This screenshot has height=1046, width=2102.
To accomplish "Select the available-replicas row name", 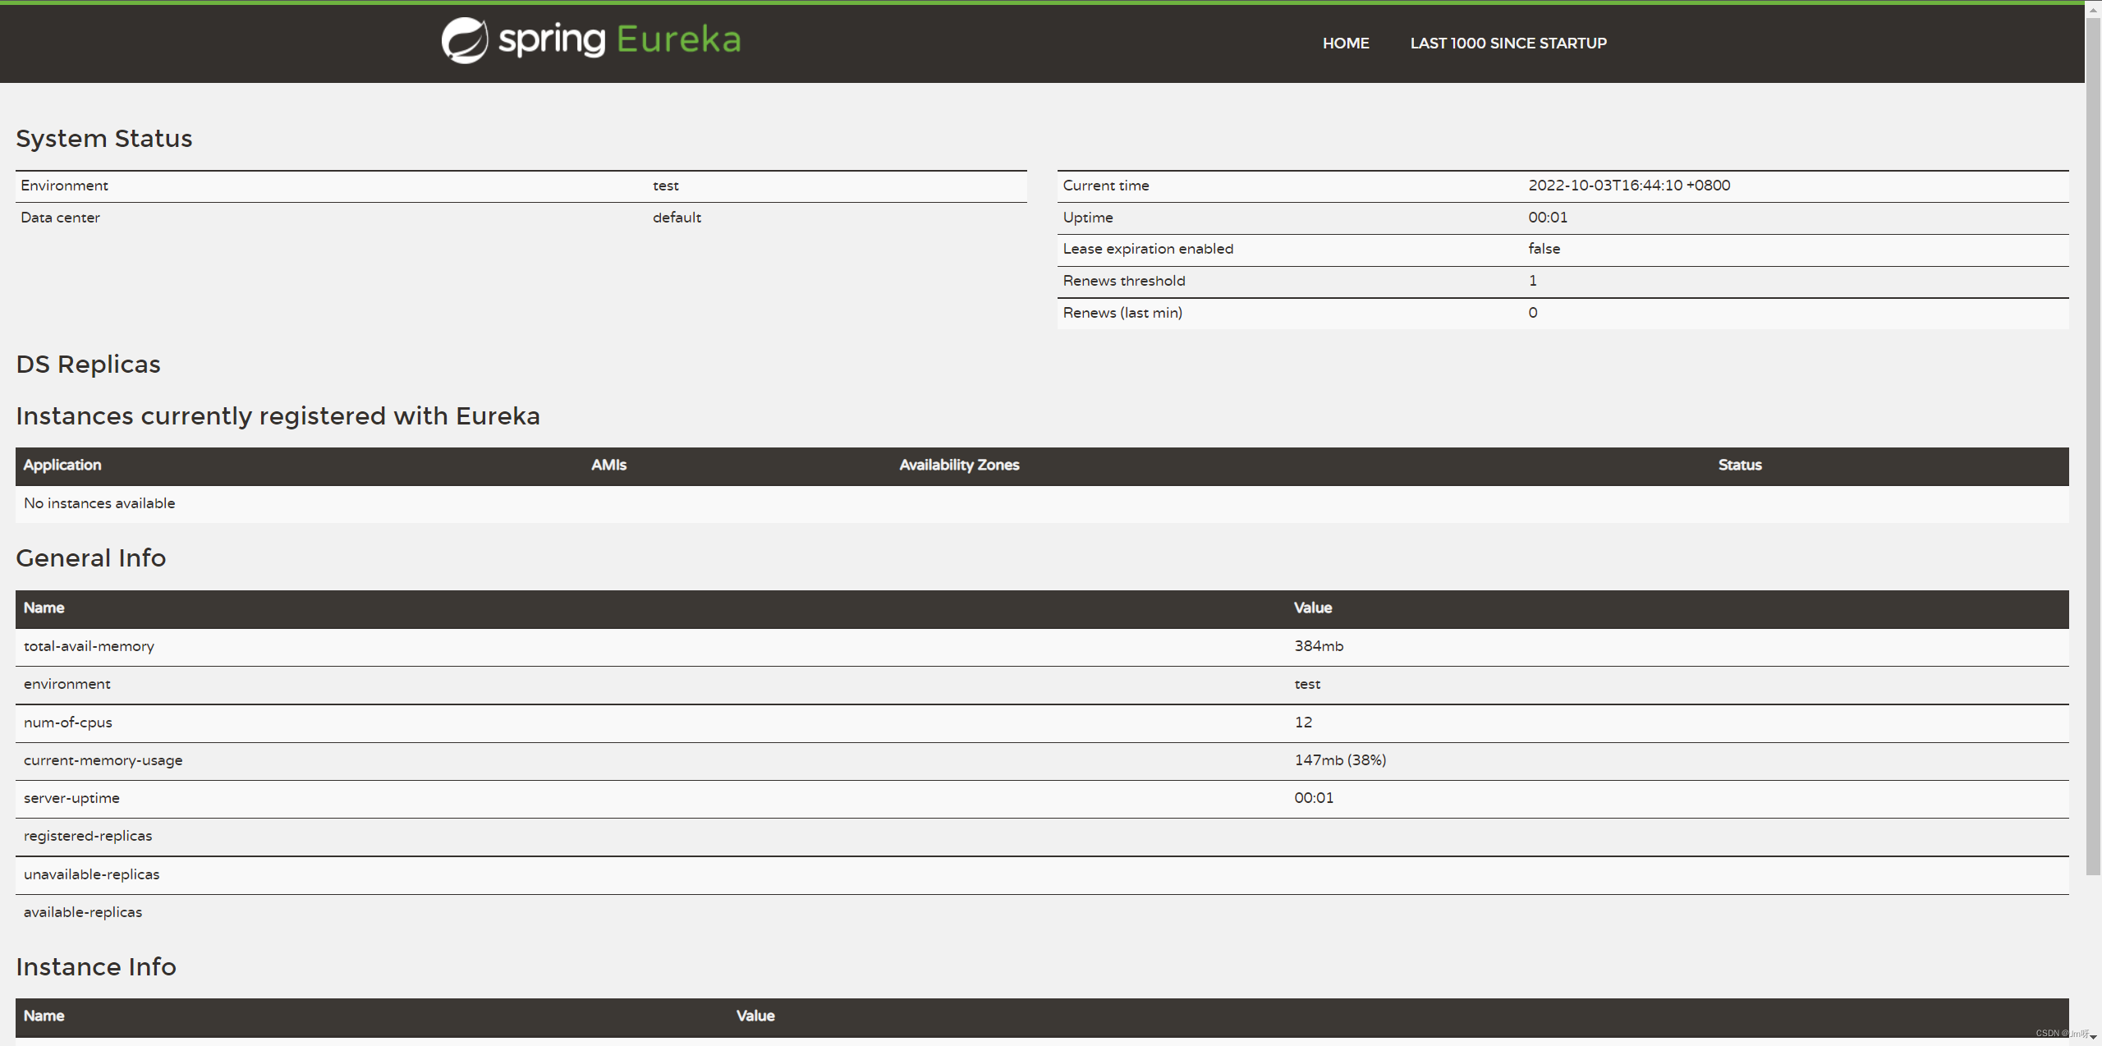I will click(x=83, y=912).
